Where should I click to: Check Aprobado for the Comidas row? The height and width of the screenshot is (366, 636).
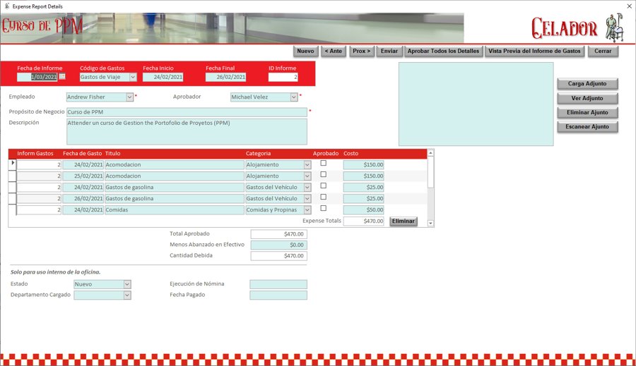pos(323,209)
